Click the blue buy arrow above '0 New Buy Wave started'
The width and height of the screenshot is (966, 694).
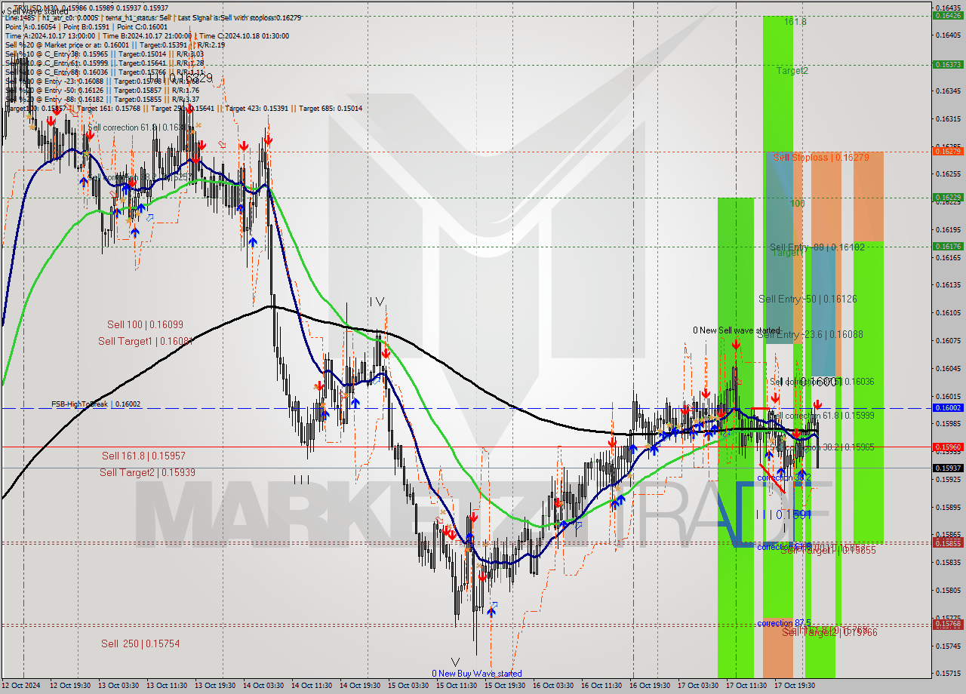(491, 611)
